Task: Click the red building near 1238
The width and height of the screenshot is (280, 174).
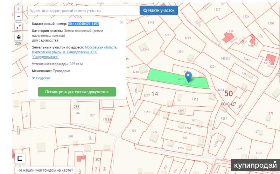Action: (x=227, y=37)
